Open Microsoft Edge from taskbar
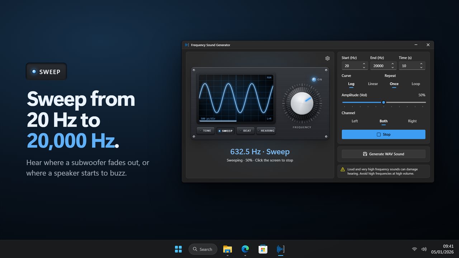This screenshot has width=459, height=258. pos(245,249)
